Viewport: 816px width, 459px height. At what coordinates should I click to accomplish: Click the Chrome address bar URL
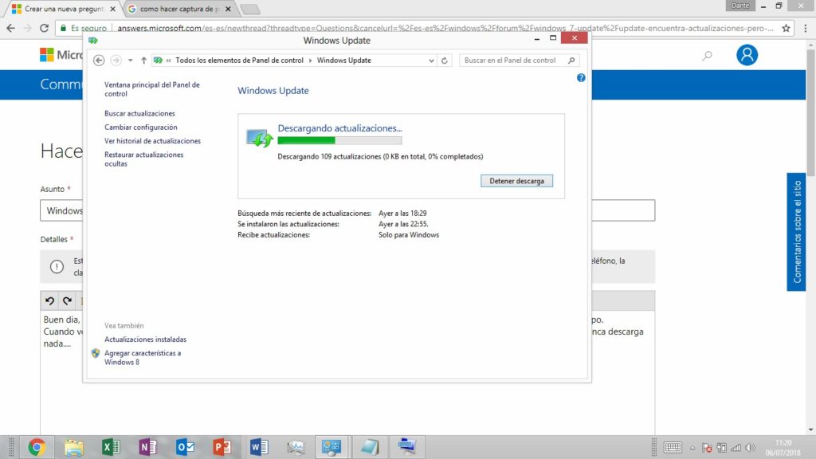click(445, 28)
